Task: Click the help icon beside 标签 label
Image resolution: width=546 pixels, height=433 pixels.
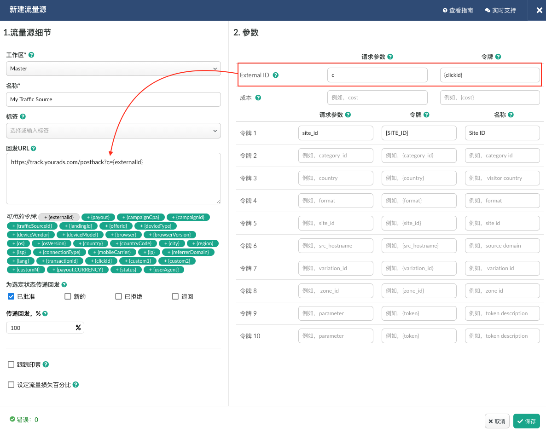Action: pyautogui.click(x=23, y=117)
